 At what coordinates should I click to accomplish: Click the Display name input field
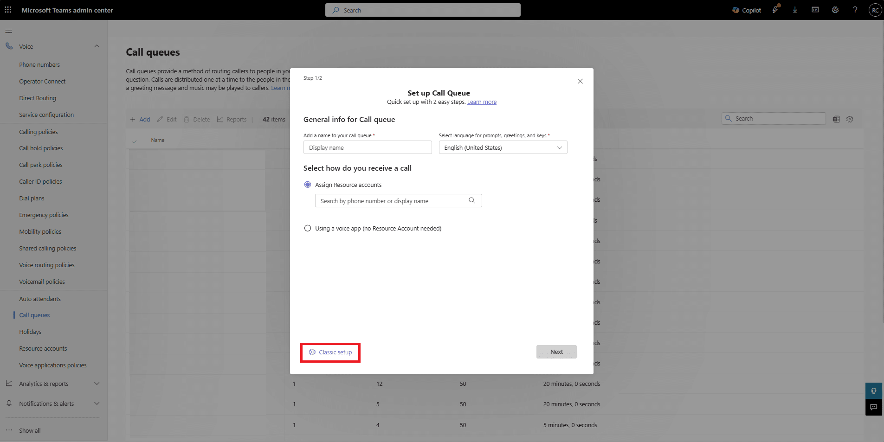(367, 147)
